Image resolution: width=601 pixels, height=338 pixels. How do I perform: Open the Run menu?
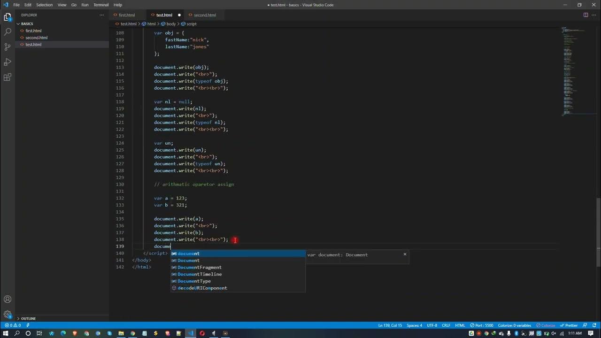pos(85,5)
